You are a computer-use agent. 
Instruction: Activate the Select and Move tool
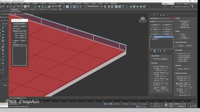pos(39,7)
